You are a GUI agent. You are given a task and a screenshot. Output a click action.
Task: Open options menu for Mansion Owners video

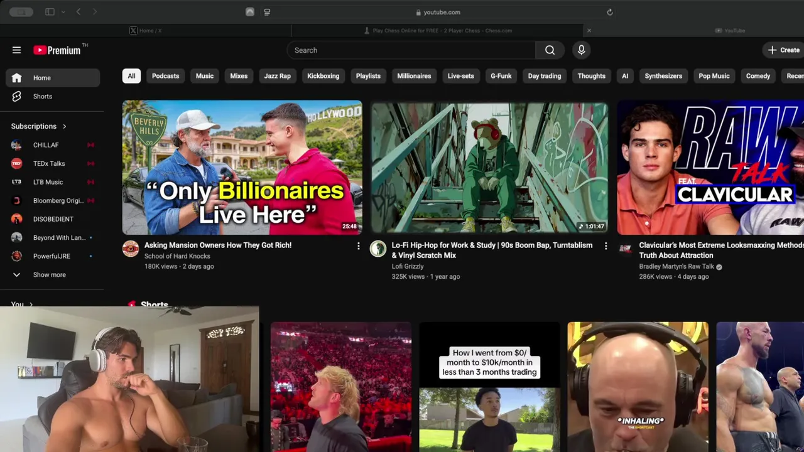[x=359, y=246]
